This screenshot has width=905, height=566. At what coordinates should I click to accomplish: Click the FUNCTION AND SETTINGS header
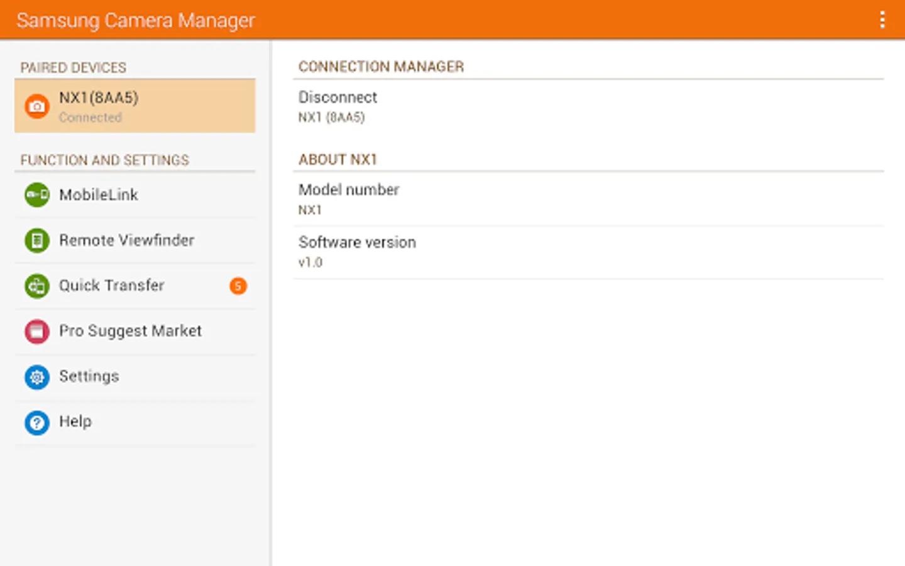pyautogui.click(x=104, y=160)
